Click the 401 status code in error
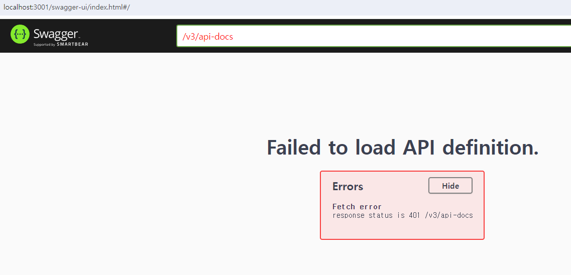The width and height of the screenshot is (571, 275). click(417, 215)
